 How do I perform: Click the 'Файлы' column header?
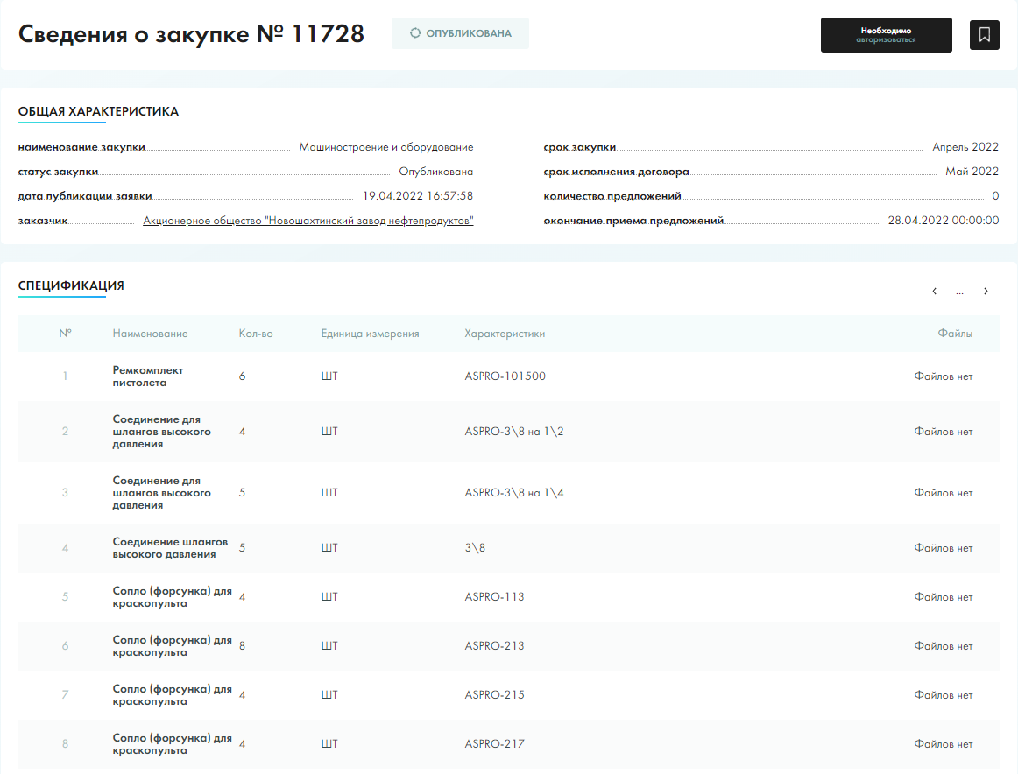pyautogui.click(x=955, y=334)
